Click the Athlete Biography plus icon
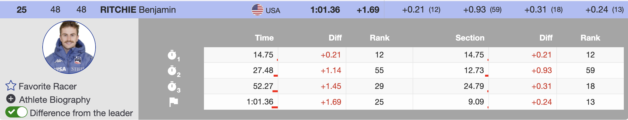The width and height of the screenshot is (628, 120). 11,99
